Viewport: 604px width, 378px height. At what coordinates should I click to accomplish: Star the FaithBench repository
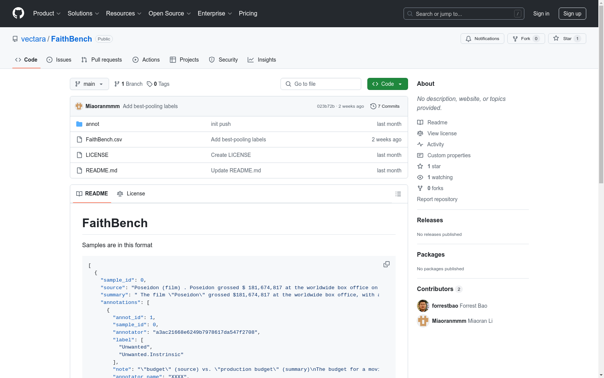(x=563, y=39)
